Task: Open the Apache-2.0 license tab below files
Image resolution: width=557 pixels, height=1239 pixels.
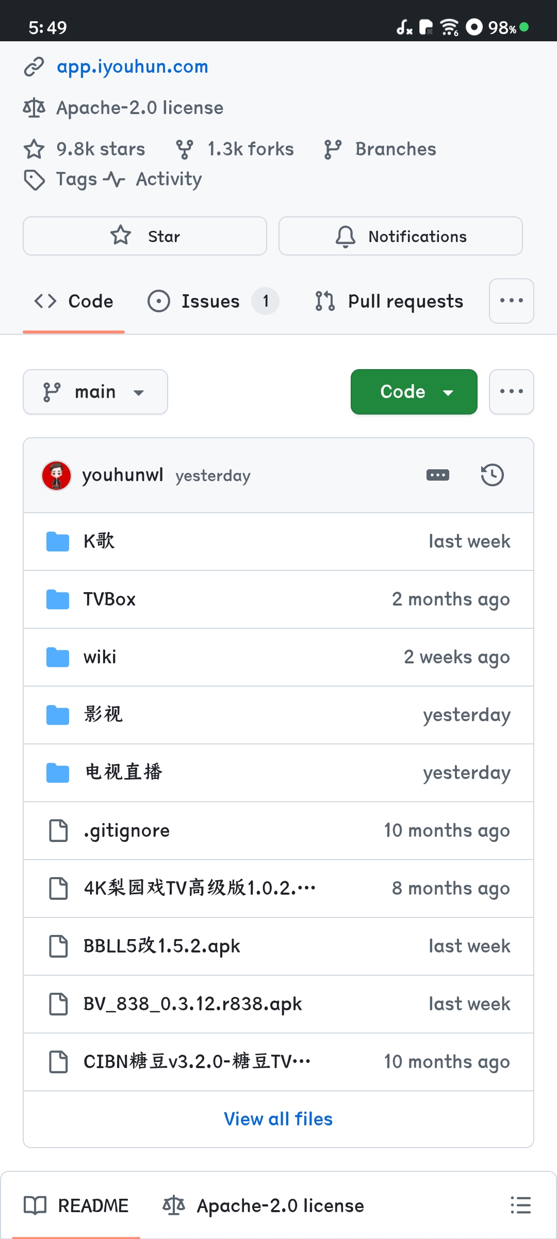Action: tap(264, 1205)
